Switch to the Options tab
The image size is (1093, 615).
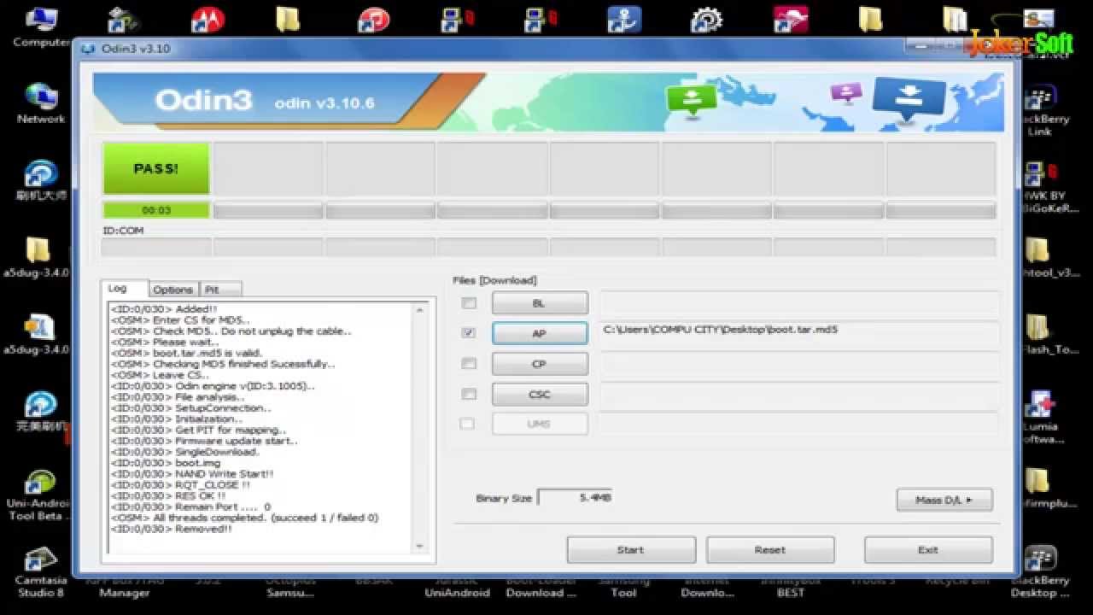click(x=173, y=290)
